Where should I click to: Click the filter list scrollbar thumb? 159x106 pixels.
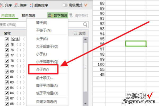(85, 67)
